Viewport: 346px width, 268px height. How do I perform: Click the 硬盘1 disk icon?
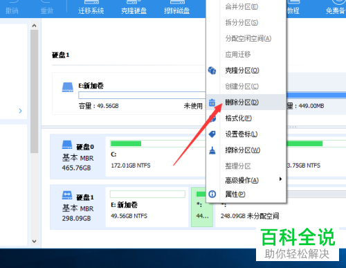pos(67,195)
